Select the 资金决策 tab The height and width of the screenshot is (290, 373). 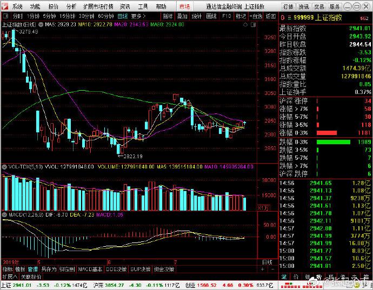pyautogui.click(x=164, y=268)
